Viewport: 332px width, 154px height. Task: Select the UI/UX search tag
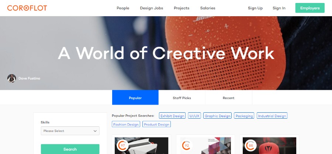(x=194, y=116)
